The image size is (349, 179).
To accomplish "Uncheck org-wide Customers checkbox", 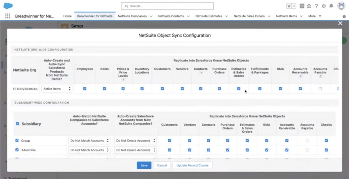I will [162, 89].
